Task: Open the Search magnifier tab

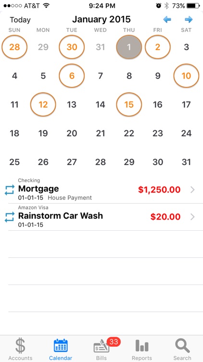Action: (x=182, y=349)
